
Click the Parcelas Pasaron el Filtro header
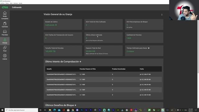(x=88, y=69)
